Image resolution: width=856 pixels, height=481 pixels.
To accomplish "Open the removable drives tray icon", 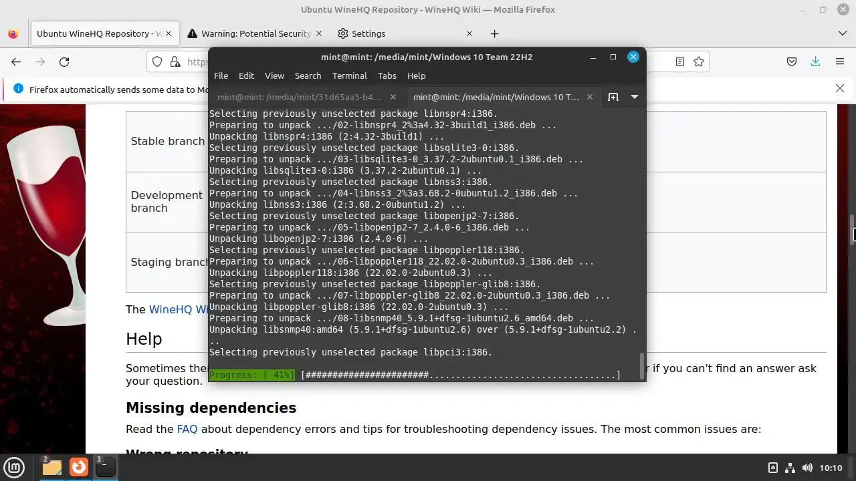I will click(773, 468).
